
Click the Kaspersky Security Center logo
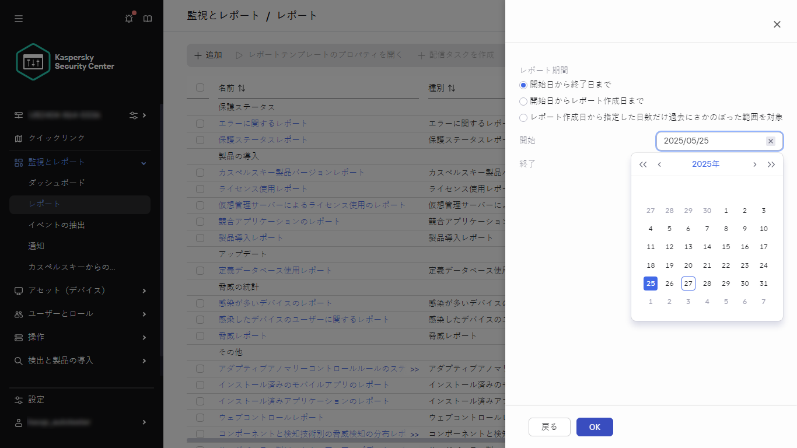(x=33, y=61)
